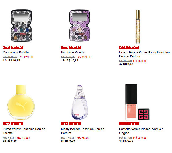Open the Dangerous Palette product image

click(x=21, y=26)
